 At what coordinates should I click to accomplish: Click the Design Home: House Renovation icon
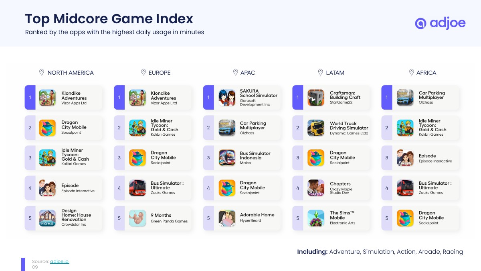47,218
